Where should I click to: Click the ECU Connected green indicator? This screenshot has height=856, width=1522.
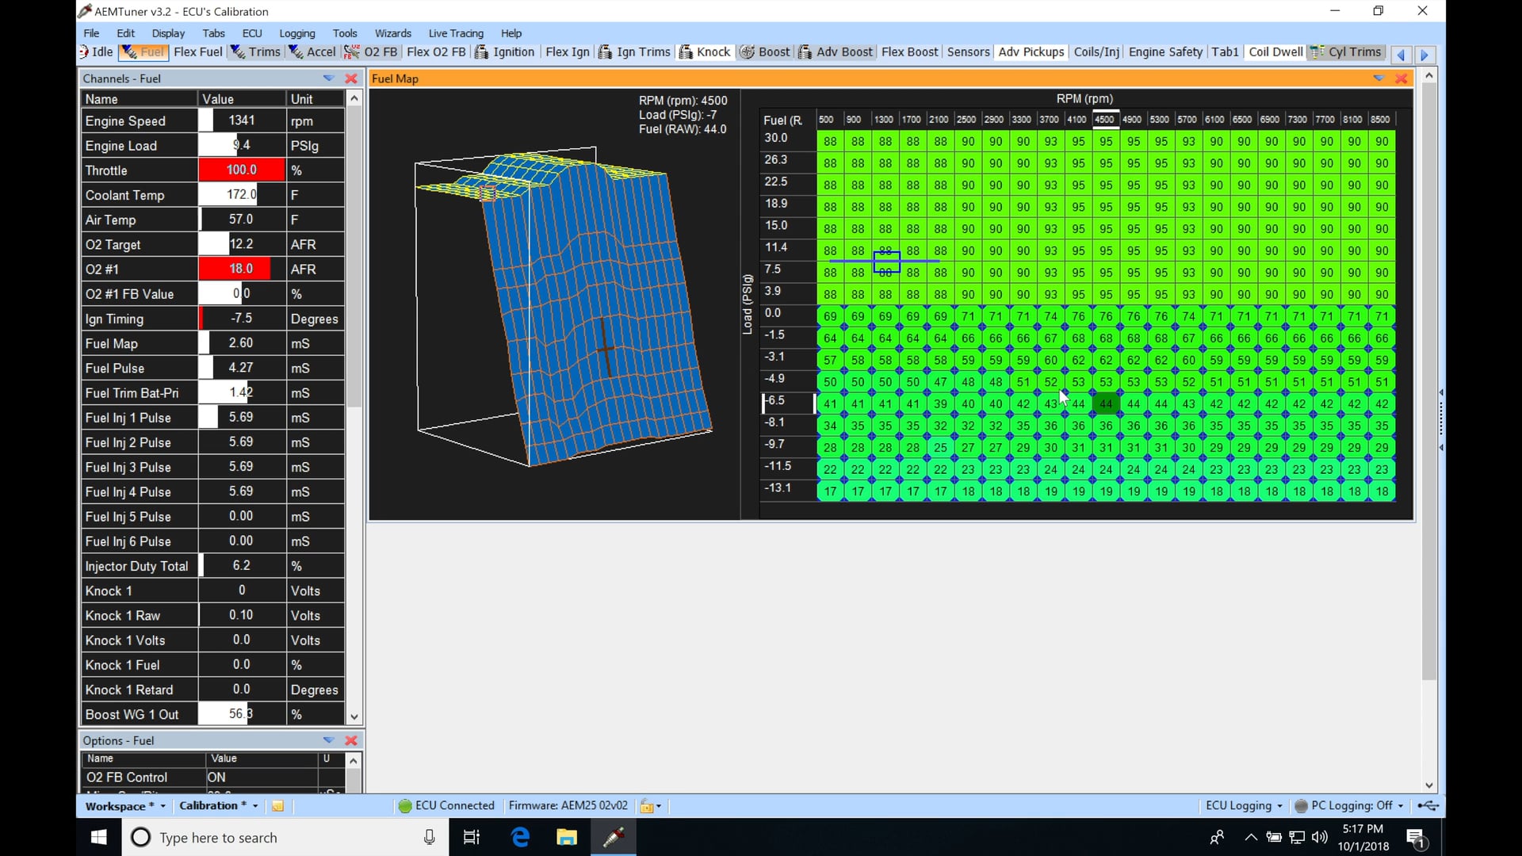tap(405, 806)
